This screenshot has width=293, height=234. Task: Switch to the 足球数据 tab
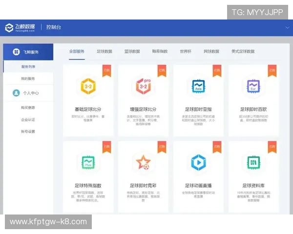(x=105, y=52)
